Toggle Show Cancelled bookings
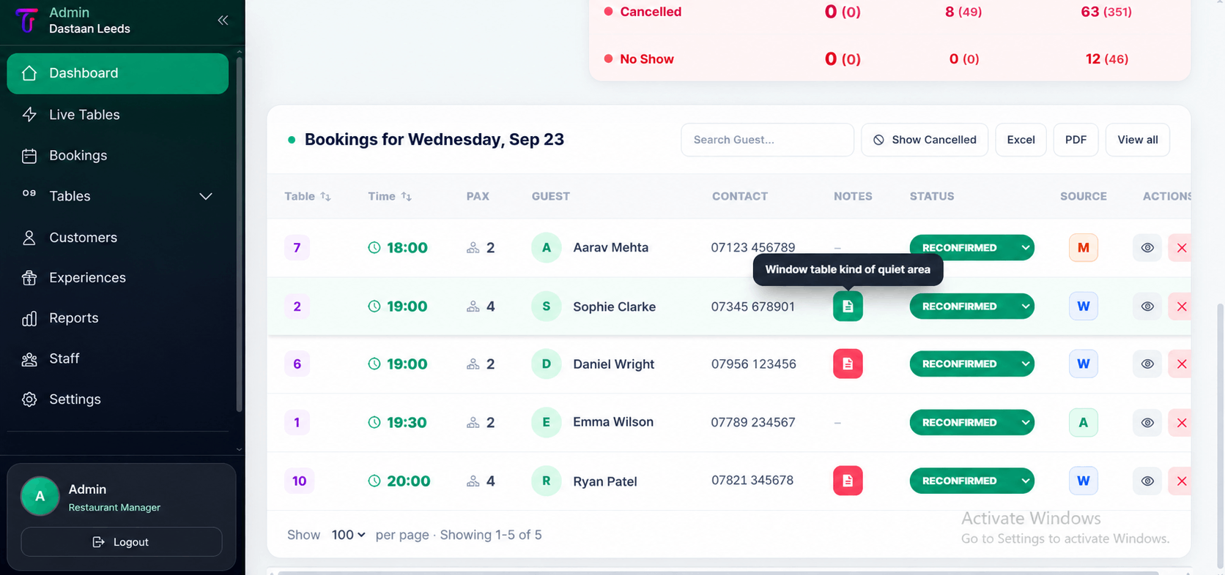Image resolution: width=1225 pixels, height=575 pixels. pyautogui.click(x=925, y=140)
